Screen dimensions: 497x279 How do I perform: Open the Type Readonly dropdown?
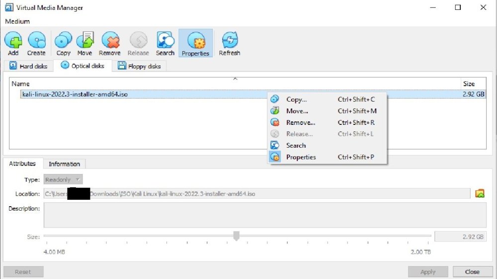63,179
